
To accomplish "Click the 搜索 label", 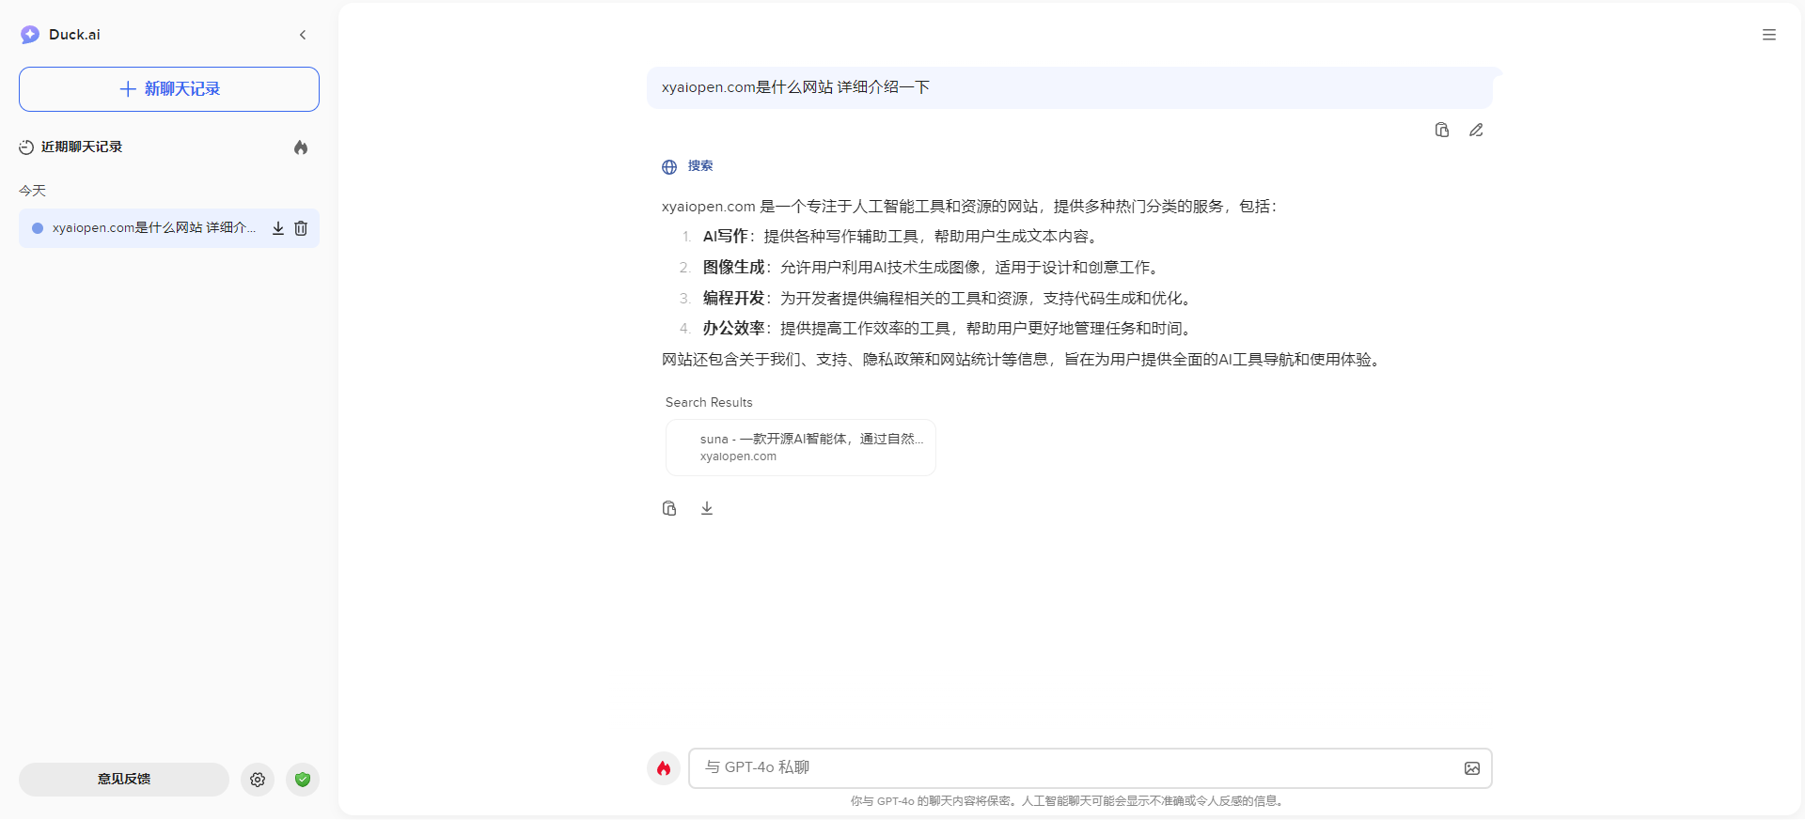I will click(700, 165).
